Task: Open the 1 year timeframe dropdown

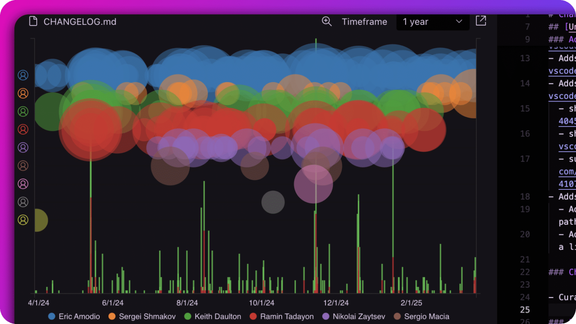Action: click(433, 21)
